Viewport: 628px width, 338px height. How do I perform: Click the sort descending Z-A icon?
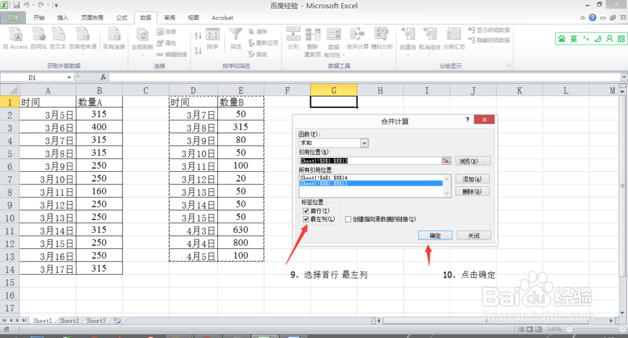[198, 50]
